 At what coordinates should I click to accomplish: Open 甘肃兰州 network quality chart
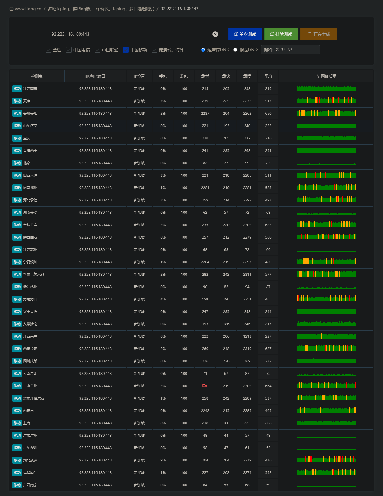pos(326,385)
